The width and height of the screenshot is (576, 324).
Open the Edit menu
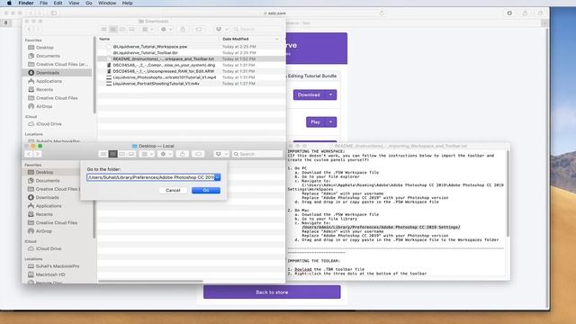coord(58,3)
